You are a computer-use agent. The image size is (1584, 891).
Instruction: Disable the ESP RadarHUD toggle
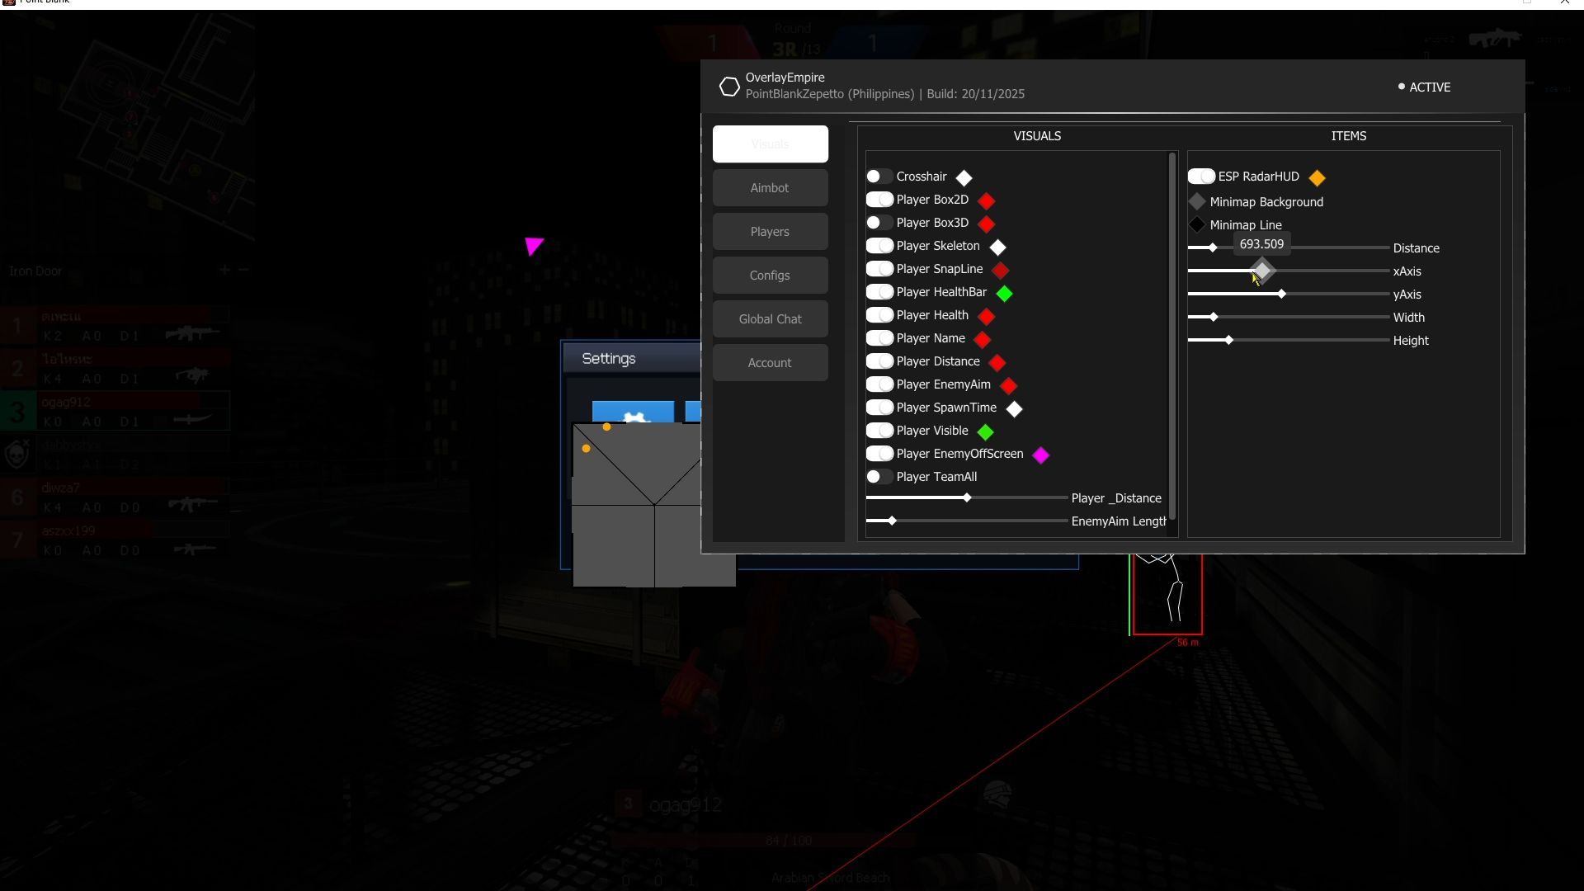pos(1201,177)
